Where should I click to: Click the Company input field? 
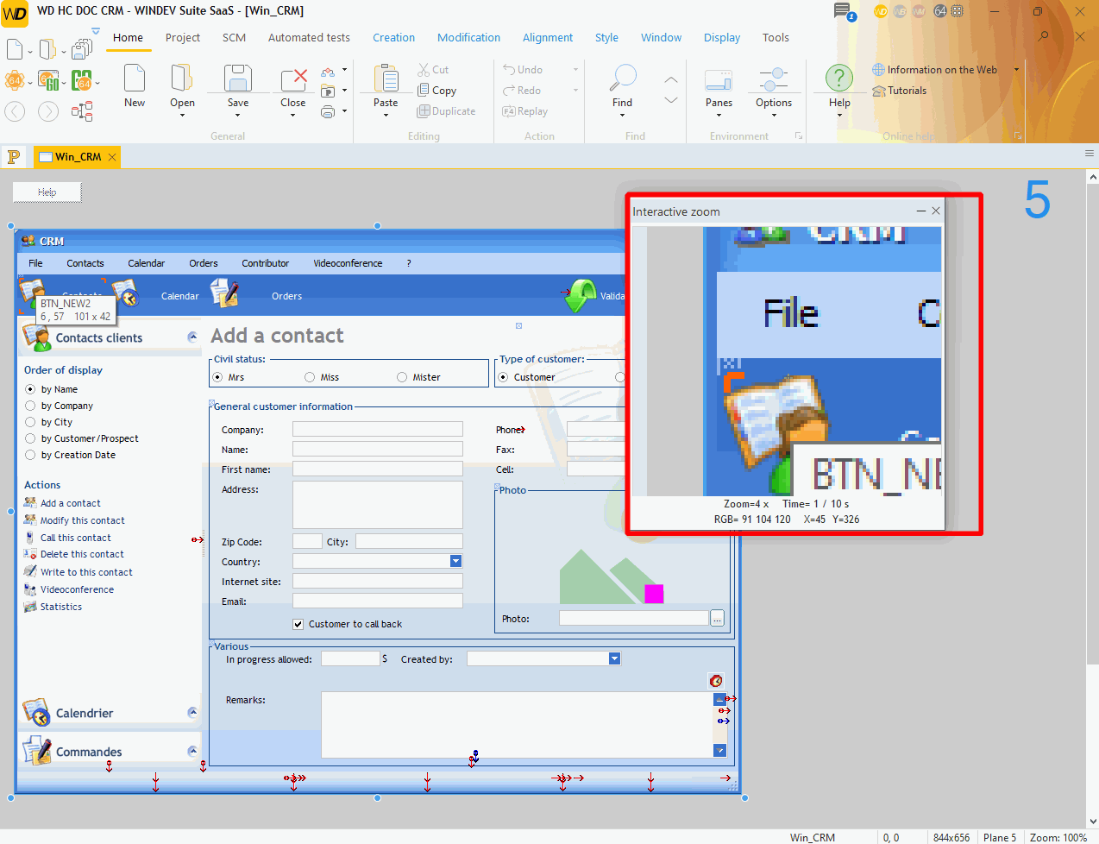click(x=378, y=429)
